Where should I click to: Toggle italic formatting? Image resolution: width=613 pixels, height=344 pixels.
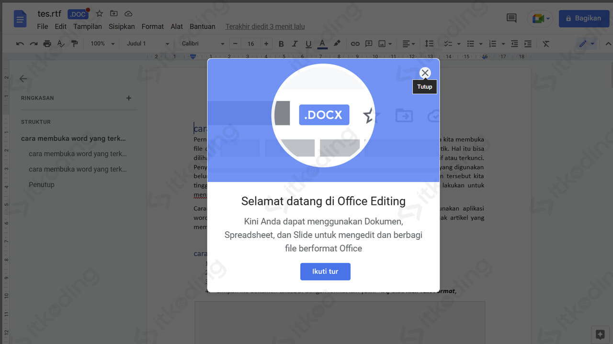(295, 44)
